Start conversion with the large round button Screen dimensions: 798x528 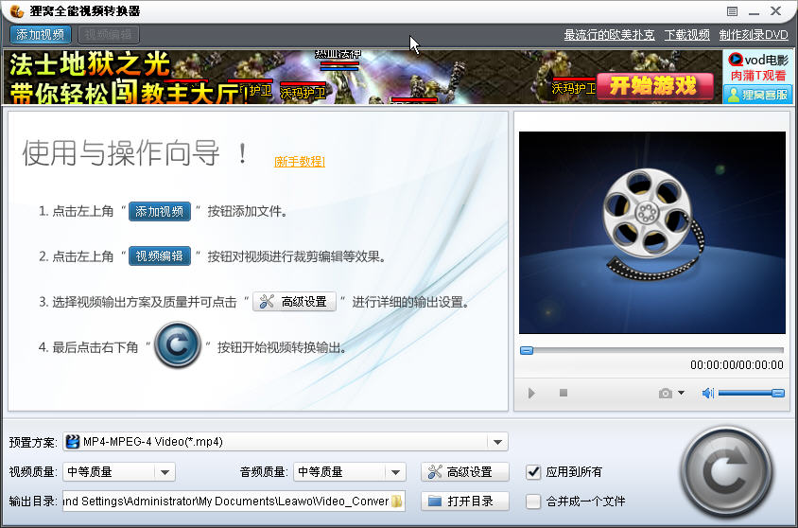pyautogui.click(x=727, y=472)
